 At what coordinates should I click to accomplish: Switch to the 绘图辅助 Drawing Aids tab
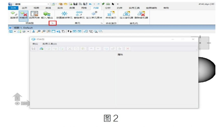(x=151, y=8)
